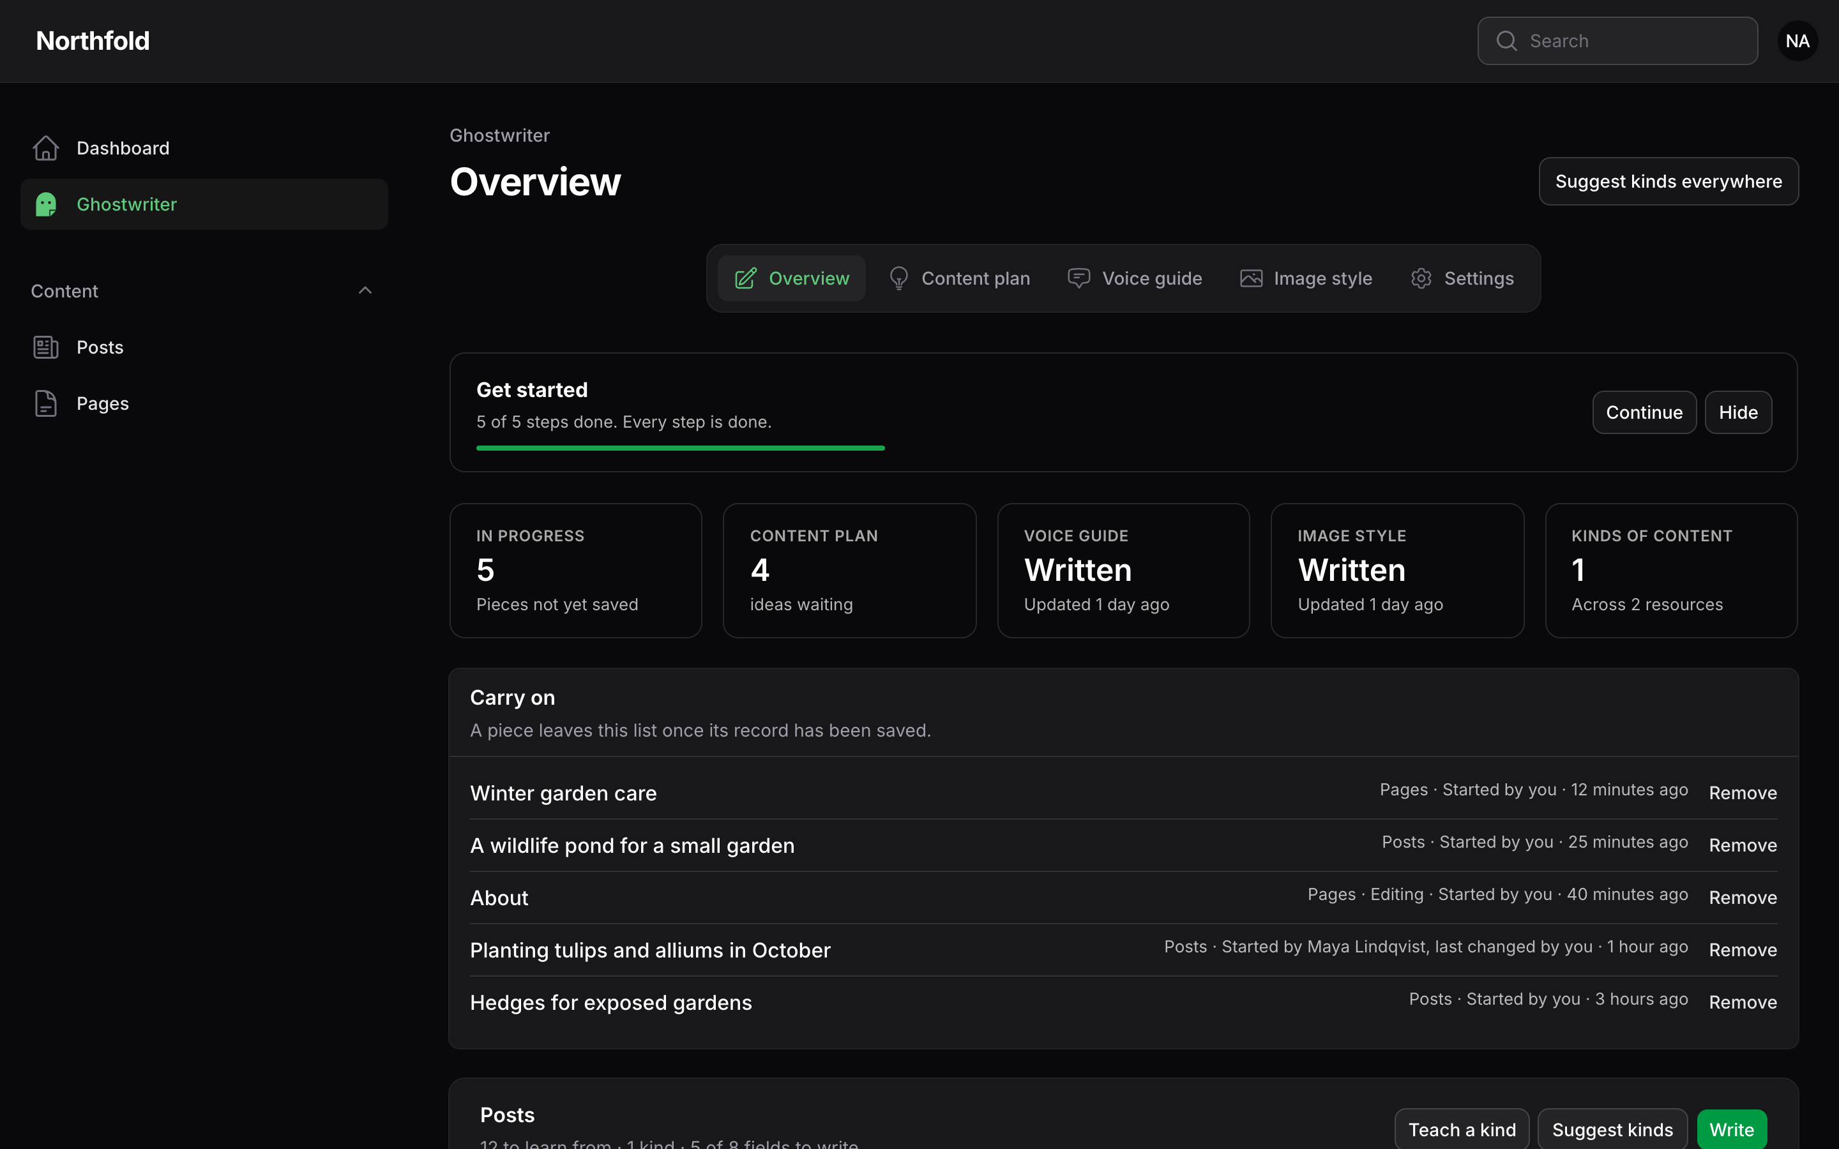The height and width of the screenshot is (1149, 1839).
Task: Click the Northfold logo
Action: point(93,41)
